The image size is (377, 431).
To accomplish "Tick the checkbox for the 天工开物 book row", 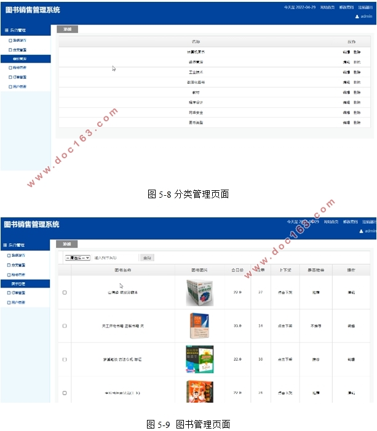I will click(x=65, y=326).
